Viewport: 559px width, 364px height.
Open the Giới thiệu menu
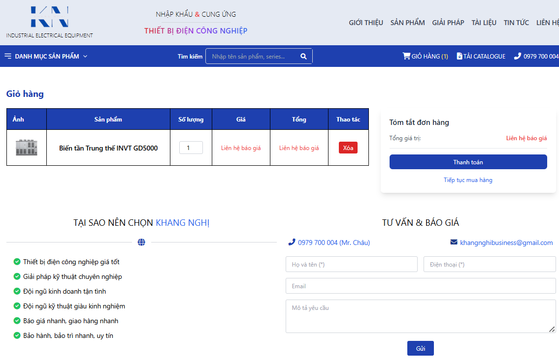tap(366, 23)
